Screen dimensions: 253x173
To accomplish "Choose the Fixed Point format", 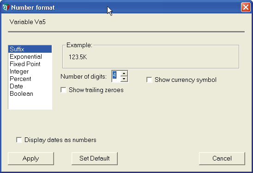I will tap(30, 64).
